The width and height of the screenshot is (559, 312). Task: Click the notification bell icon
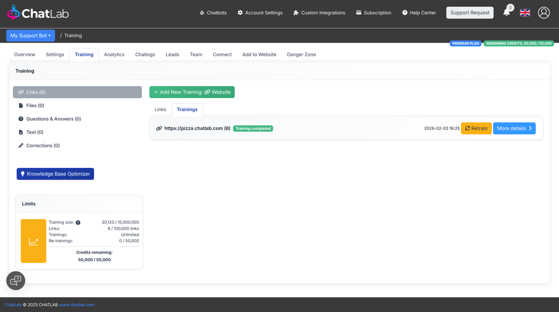[x=507, y=13]
